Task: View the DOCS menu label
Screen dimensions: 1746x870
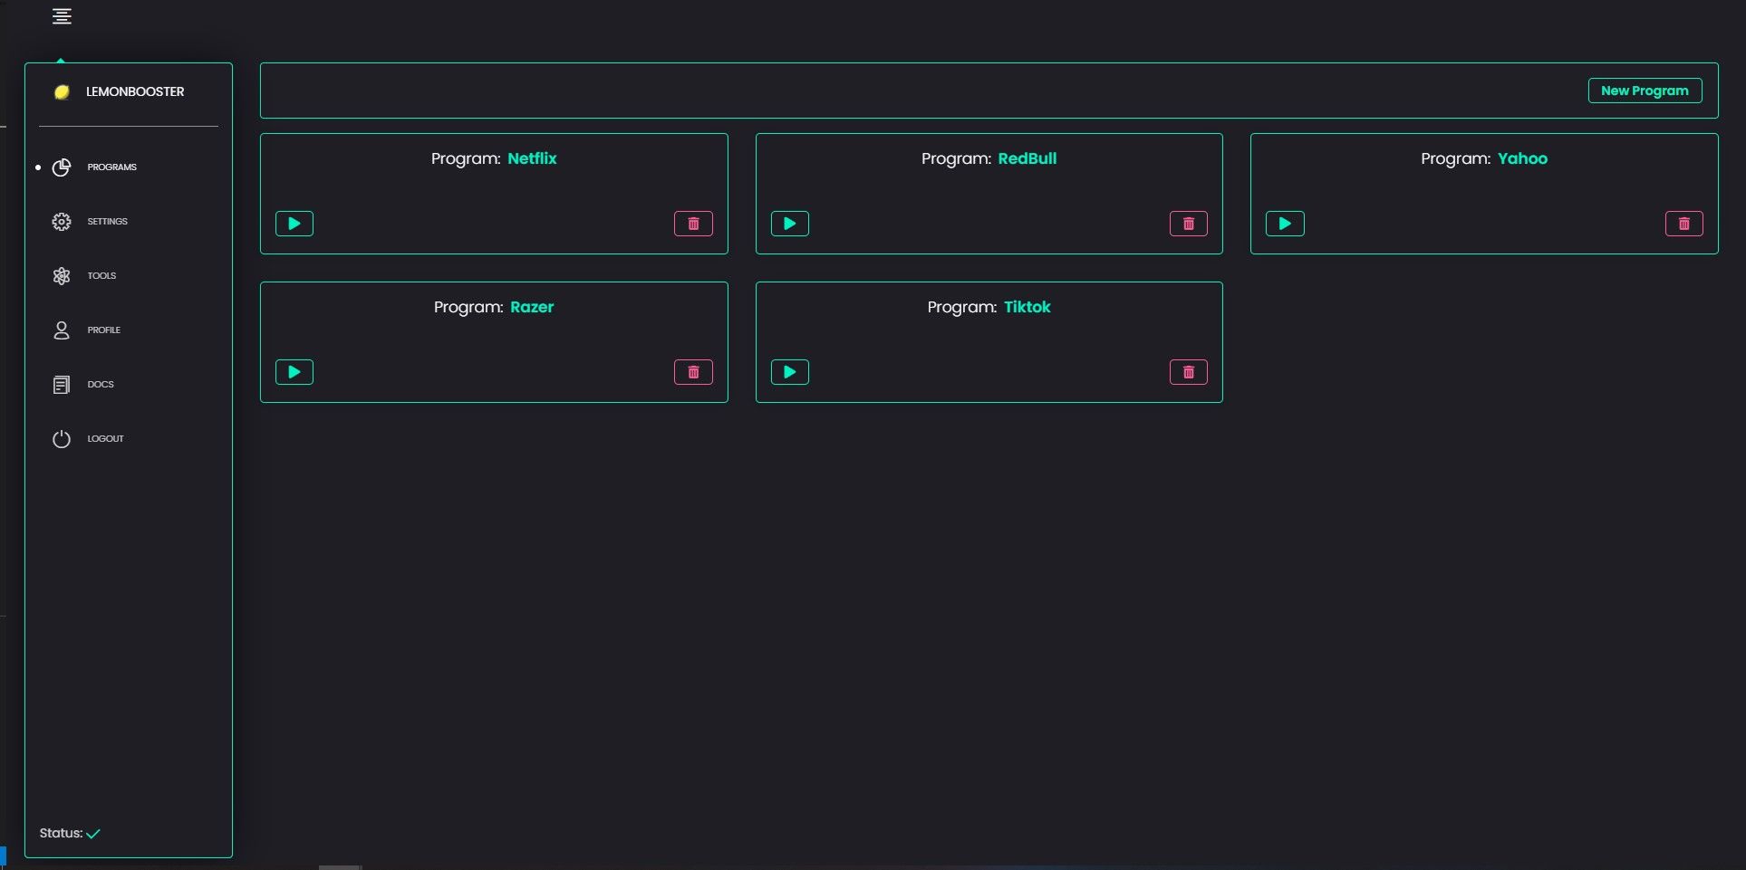Action: click(101, 385)
